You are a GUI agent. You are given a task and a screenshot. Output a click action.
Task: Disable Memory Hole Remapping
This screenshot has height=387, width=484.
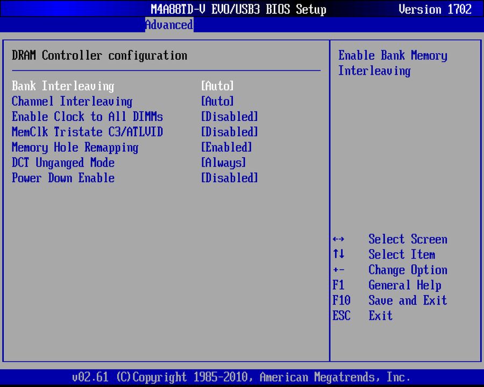(75, 147)
